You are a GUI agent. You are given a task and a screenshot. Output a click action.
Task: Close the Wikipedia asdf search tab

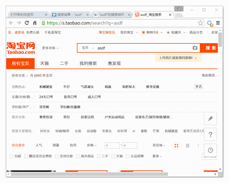click(129, 15)
